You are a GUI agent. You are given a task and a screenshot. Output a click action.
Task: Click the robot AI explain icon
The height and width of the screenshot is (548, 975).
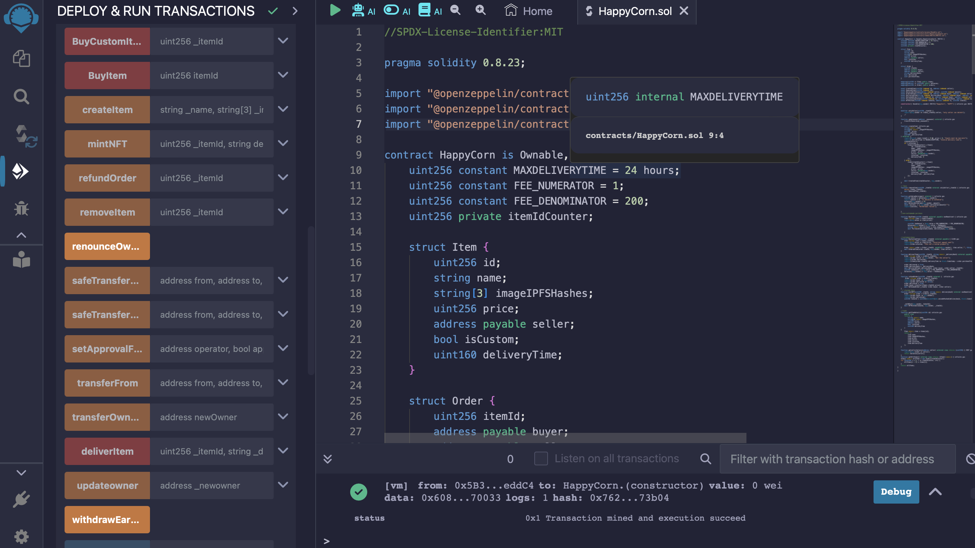click(x=363, y=10)
